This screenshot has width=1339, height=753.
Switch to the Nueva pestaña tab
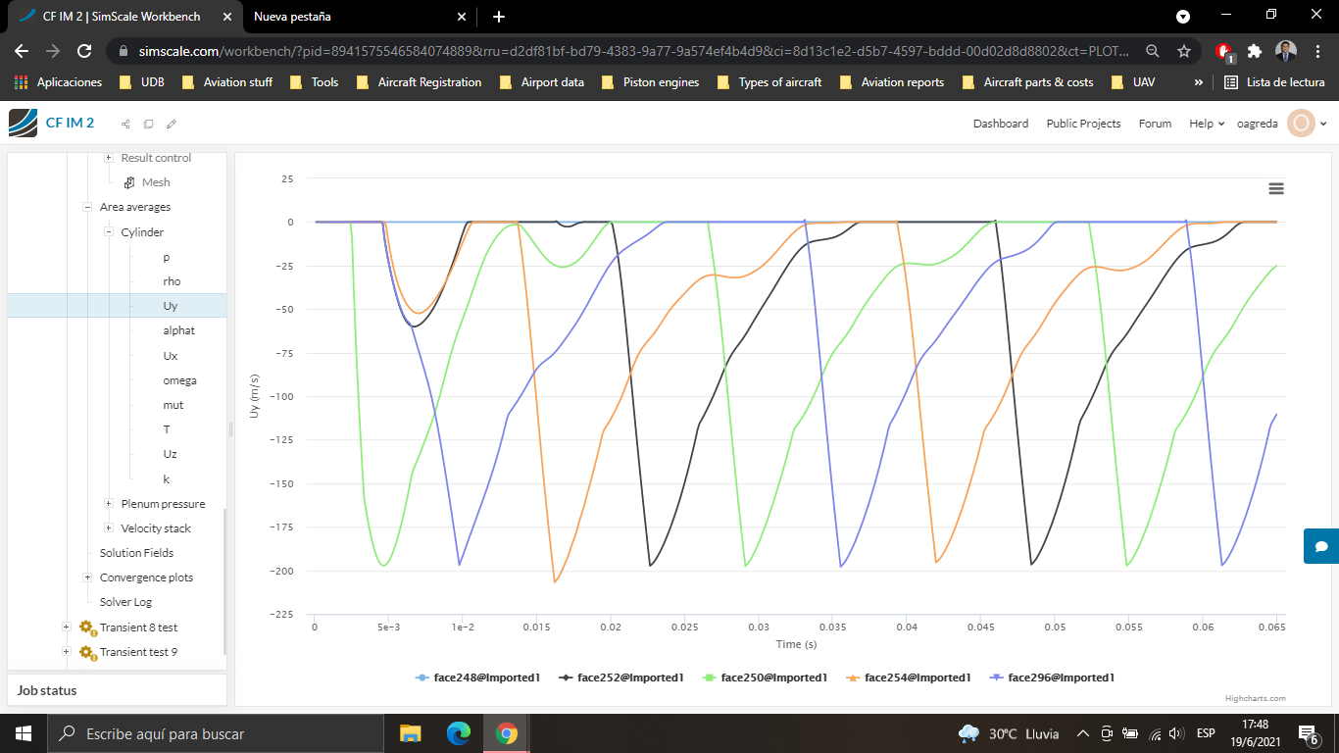[x=358, y=17]
